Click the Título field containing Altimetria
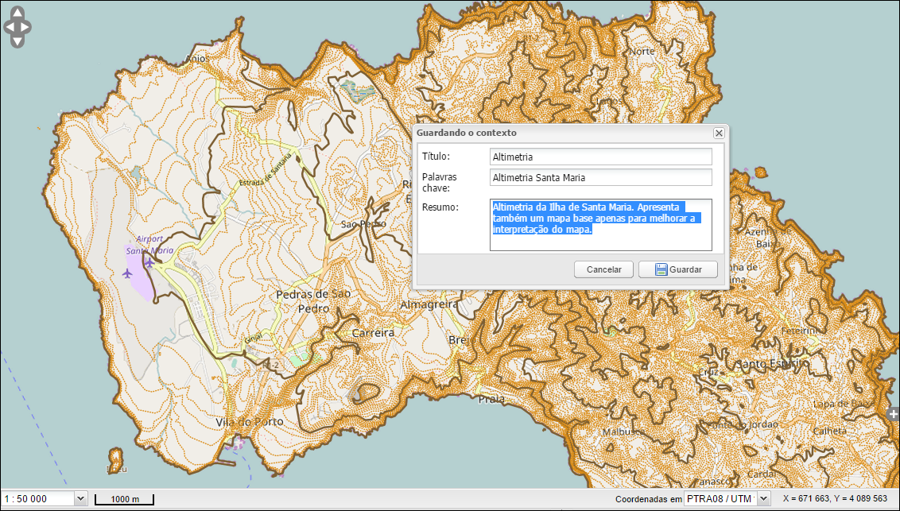Viewport: 900px width, 511px height. point(600,157)
